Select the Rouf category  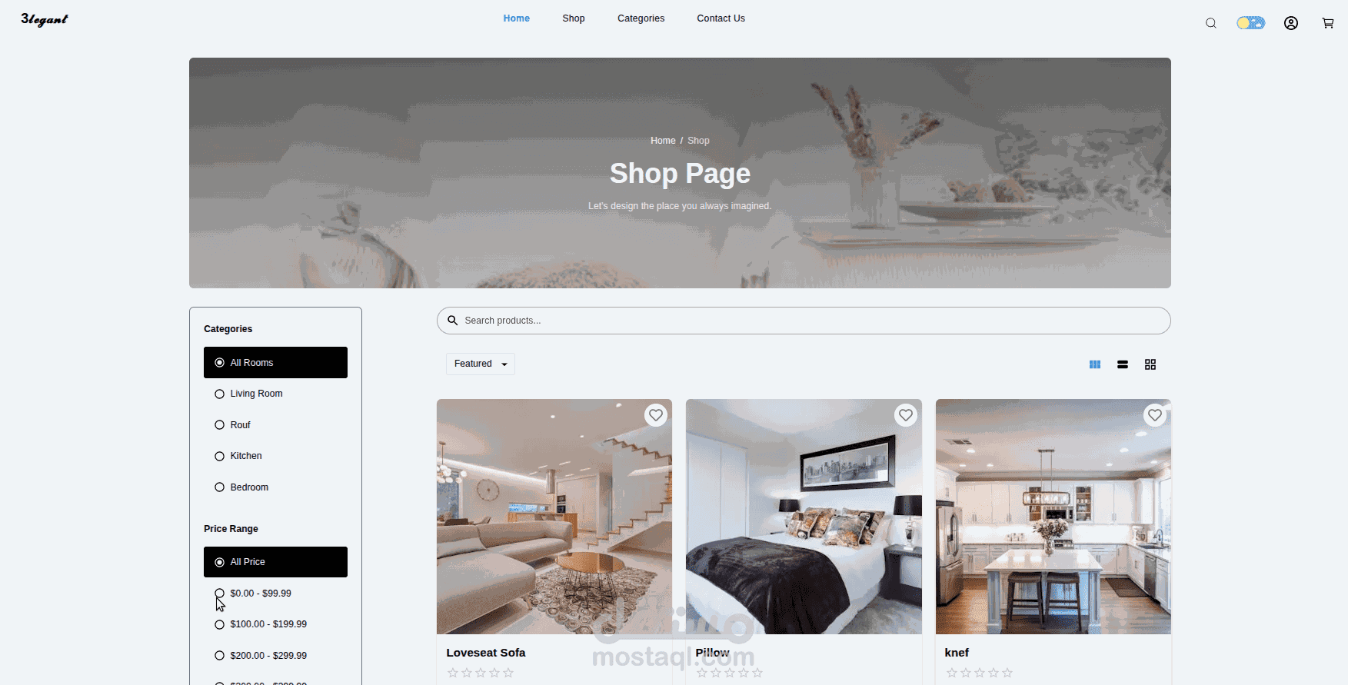coord(275,425)
